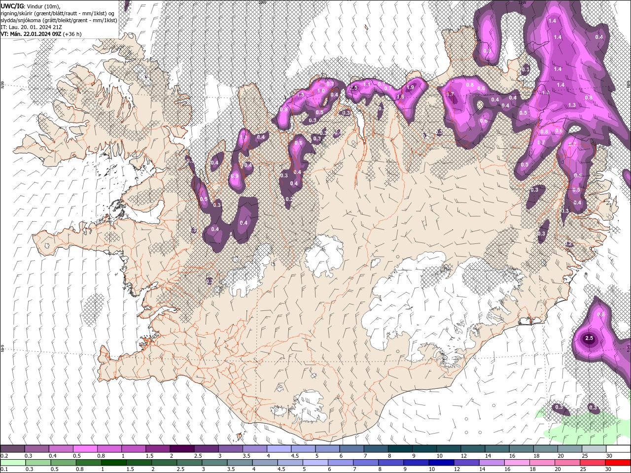The width and height of the screenshot is (631, 473).
Task: Select the dull purple 0.2 snow-scale swatch
Action: click(12, 449)
